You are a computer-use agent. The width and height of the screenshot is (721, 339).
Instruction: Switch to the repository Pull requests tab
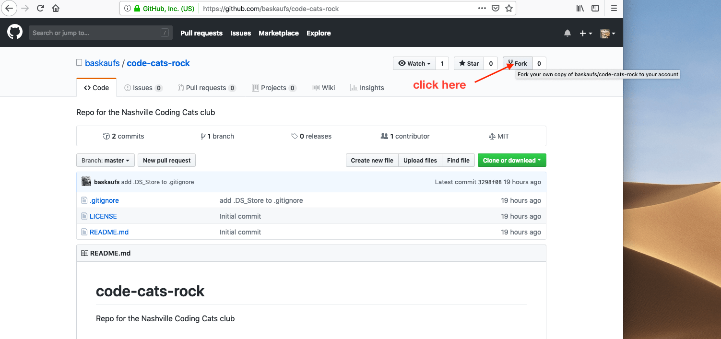[x=207, y=88]
